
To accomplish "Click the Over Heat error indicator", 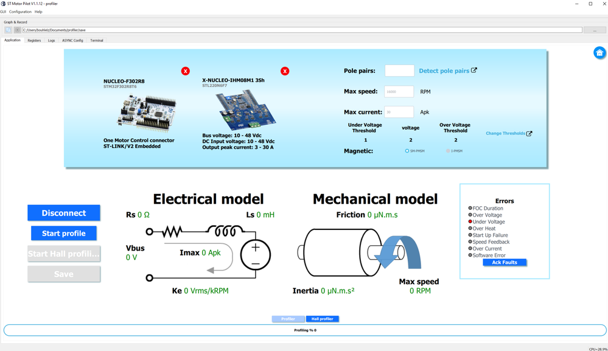I will [x=470, y=228].
